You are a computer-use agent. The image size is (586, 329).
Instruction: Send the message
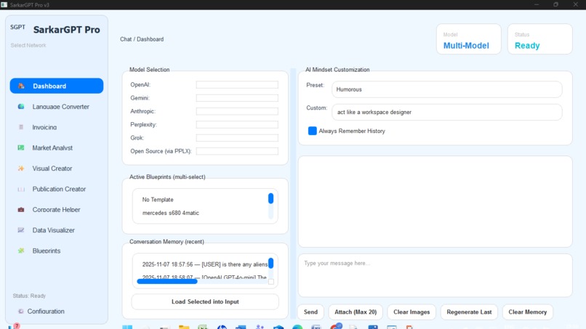[x=310, y=312]
